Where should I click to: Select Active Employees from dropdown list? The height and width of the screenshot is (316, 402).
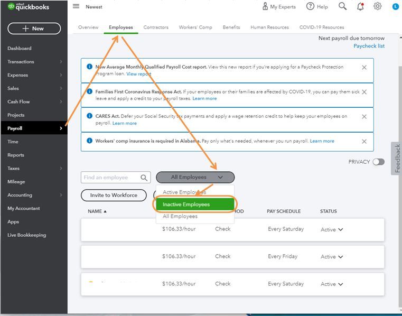coord(195,192)
